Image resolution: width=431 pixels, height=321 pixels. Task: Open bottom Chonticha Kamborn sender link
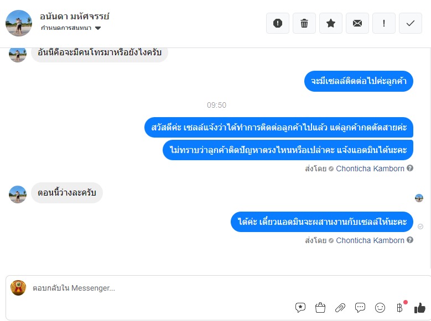[x=370, y=240]
